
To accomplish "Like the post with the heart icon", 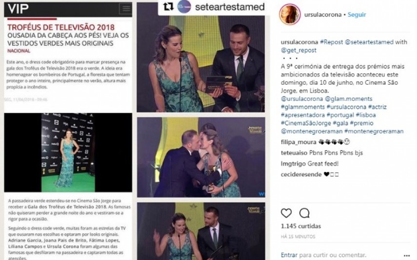I will click(x=286, y=213).
